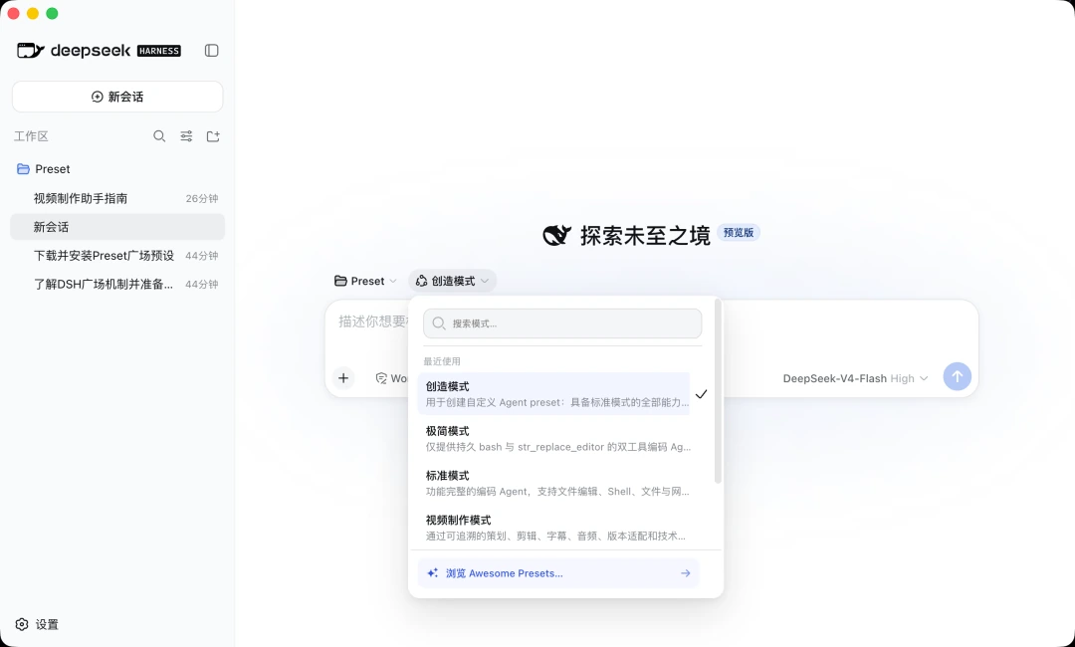Click the mode list scrollbar
The width and height of the screenshot is (1075, 647).
coord(718,390)
